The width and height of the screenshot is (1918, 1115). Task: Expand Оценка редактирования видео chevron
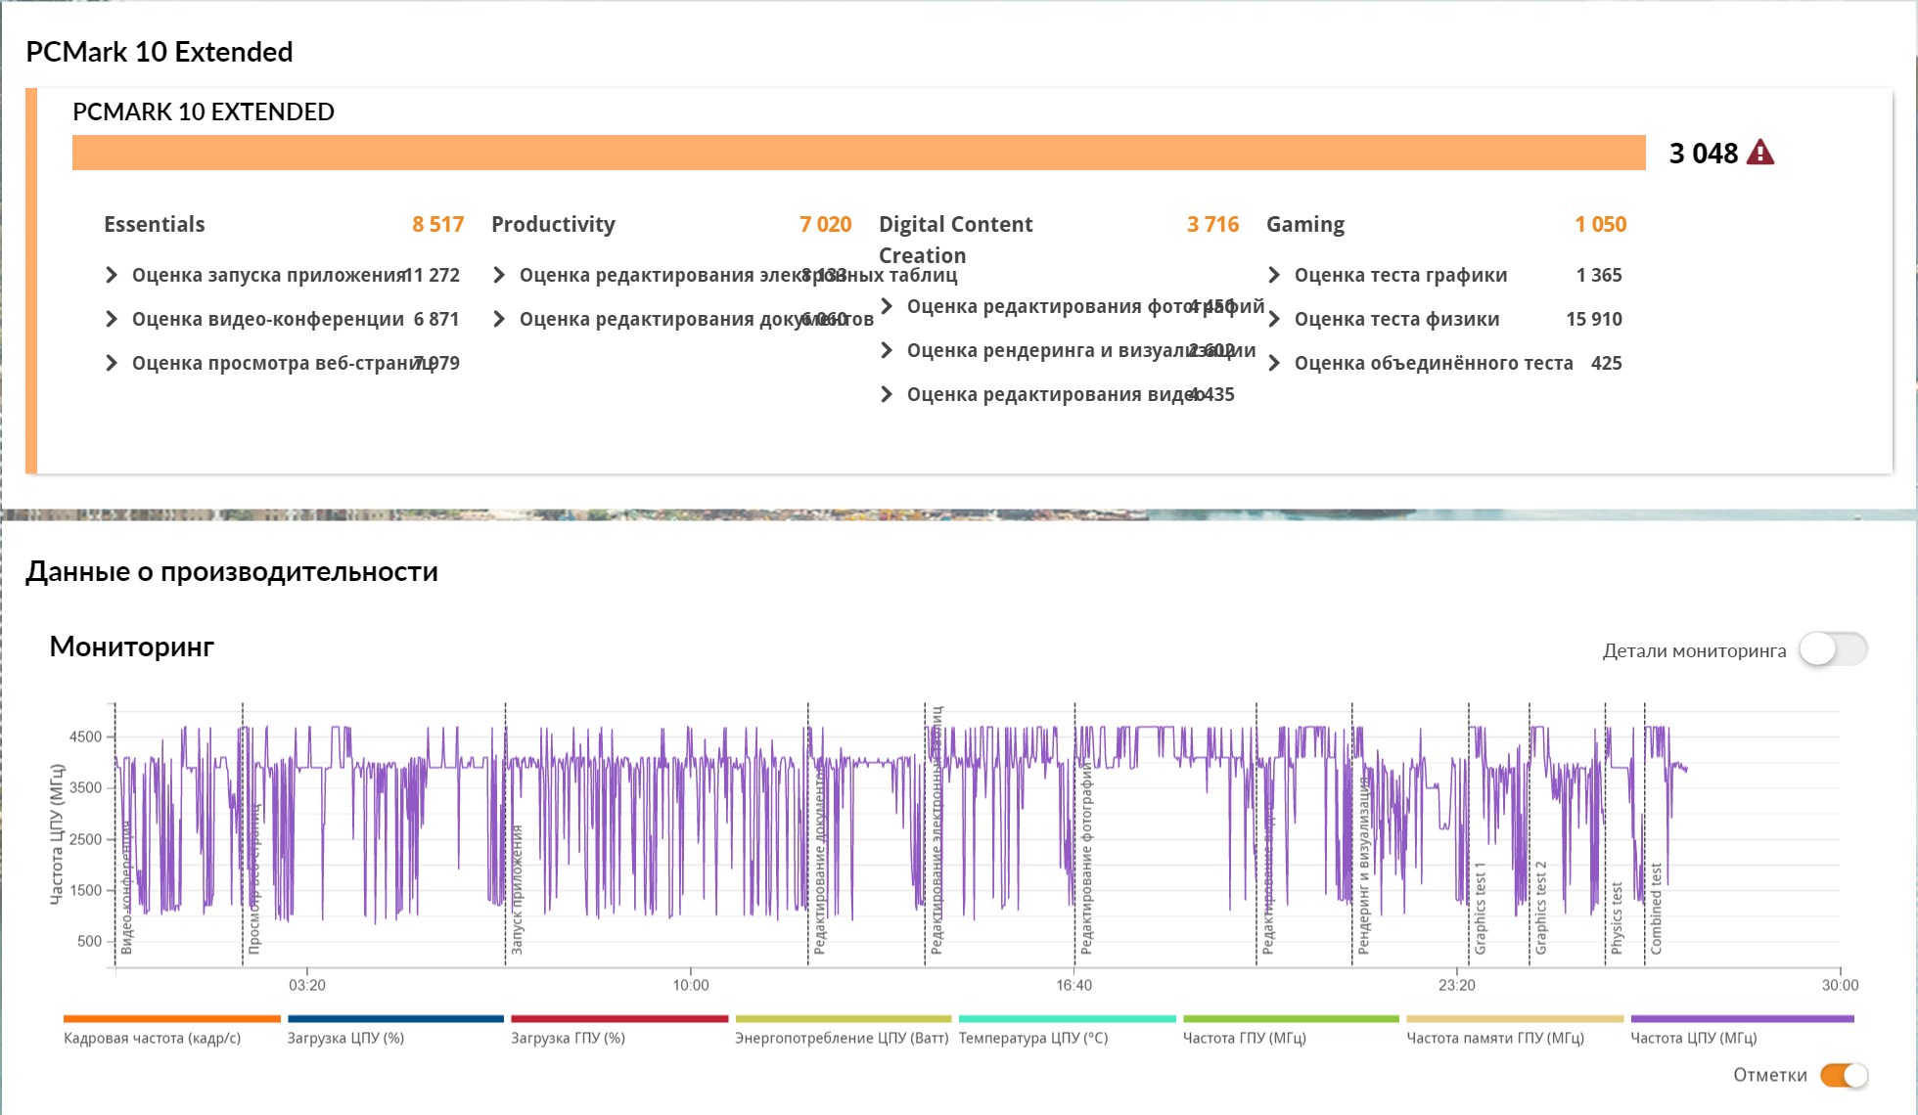point(887,394)
